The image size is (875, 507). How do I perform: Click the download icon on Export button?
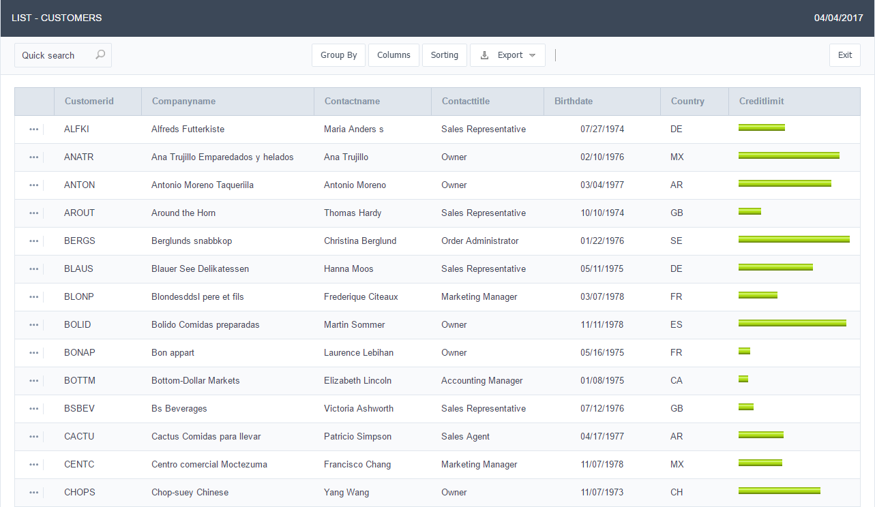coord(485,55)
